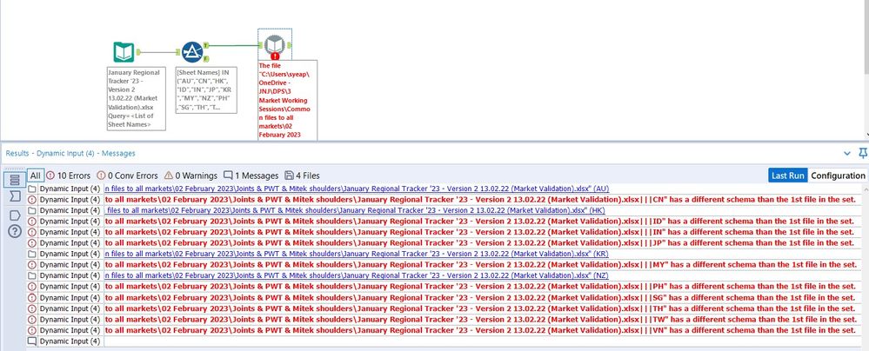Screen dimensions: 869x351
Task: Click the folder icon on the (AU) row
Action: click(32, 189)
